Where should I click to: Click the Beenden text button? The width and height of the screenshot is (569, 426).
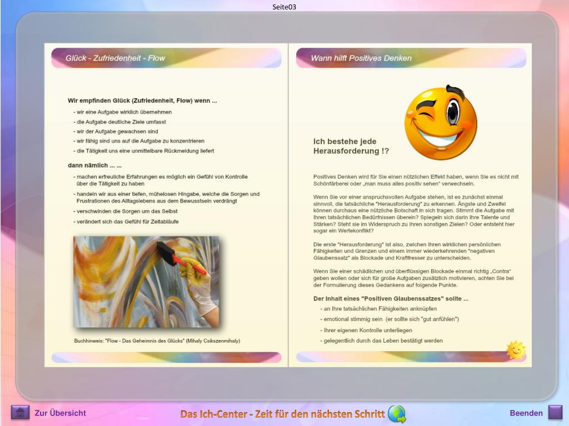click(526, 413)
